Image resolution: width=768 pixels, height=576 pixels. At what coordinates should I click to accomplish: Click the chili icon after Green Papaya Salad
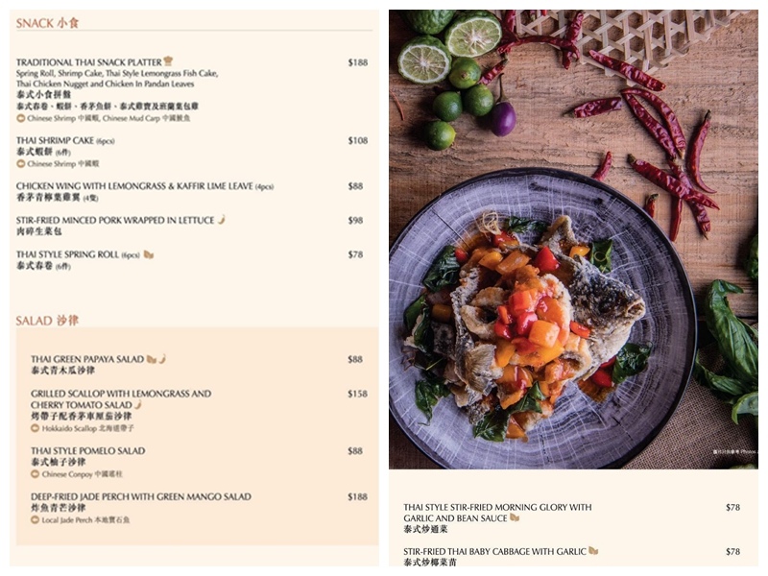point(162,359)
